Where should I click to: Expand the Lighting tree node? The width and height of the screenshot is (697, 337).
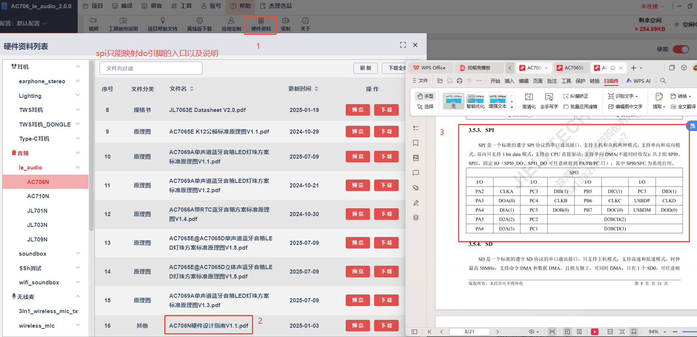[78, 96]
